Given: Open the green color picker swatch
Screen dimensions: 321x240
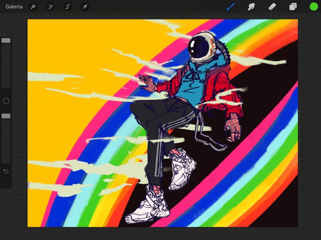Looking at the screenshot, I should click(x=313, y=7).
